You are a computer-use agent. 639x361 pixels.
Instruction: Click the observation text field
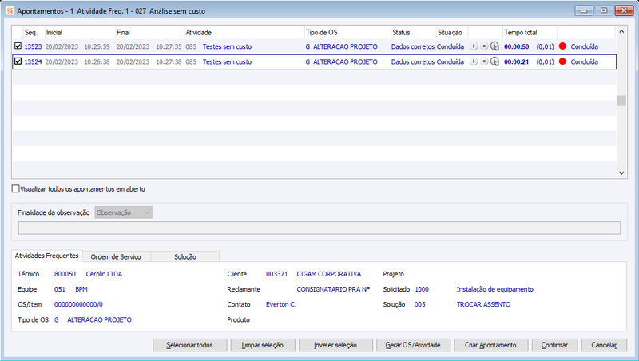[x=319, y=228]
